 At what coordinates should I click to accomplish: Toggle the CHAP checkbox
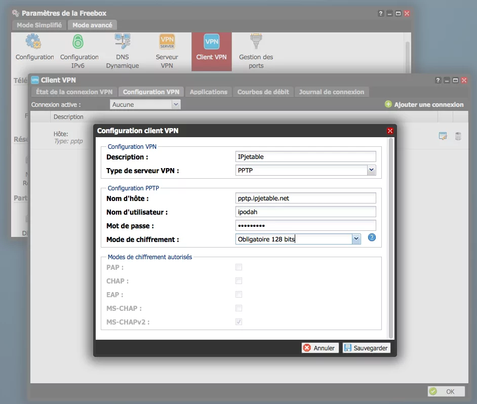pyautogui.click(x=238, y=281)
